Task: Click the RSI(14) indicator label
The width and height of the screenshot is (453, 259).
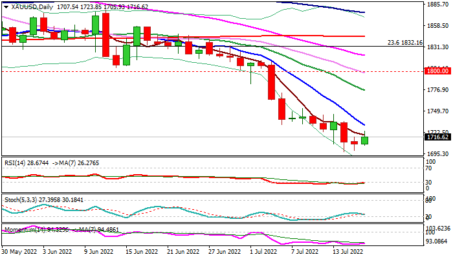Action: tap(16, 162)
